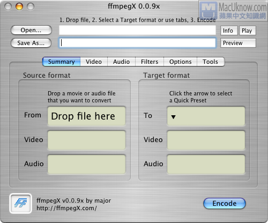Click the Play button
Viewport: 268px width, 223px height.
pos(247,31)
